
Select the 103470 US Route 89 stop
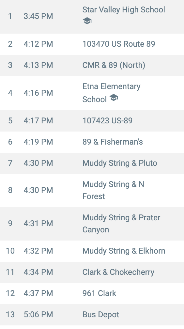[x=119, y=44]
